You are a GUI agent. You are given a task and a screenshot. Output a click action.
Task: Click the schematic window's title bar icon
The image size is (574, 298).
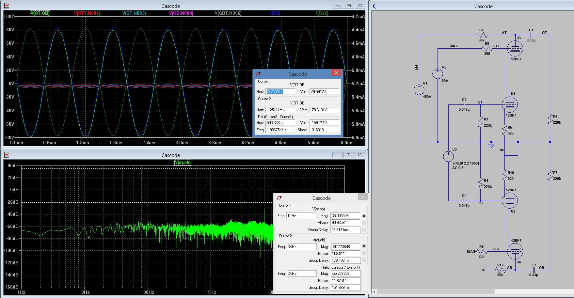pyautogui.click(x=374, y=6)
